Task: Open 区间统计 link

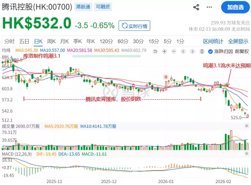Action: click(213, 41)
